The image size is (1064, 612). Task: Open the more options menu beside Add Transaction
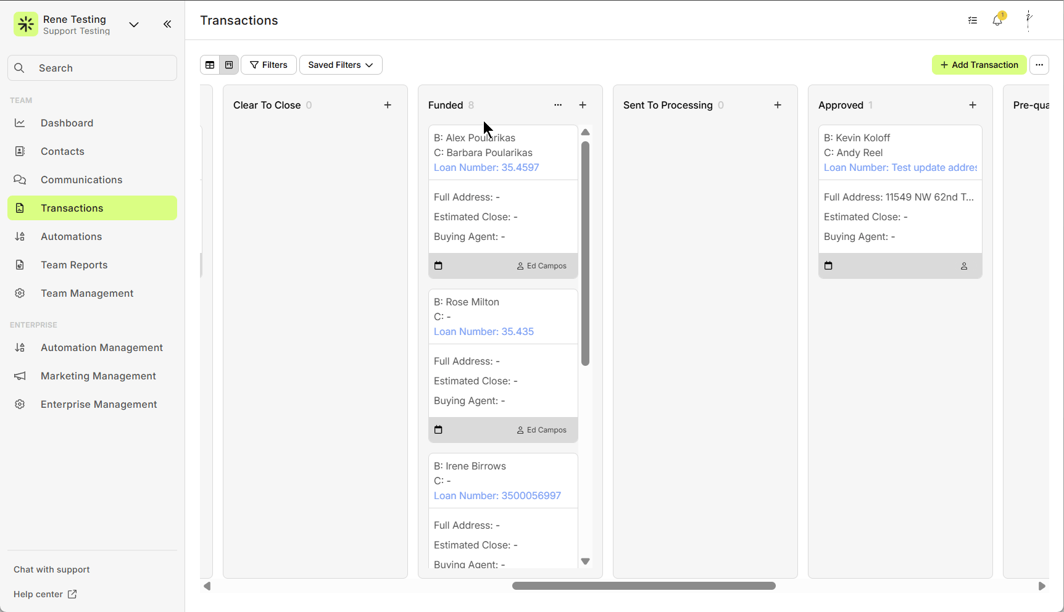click(1039, 65)
